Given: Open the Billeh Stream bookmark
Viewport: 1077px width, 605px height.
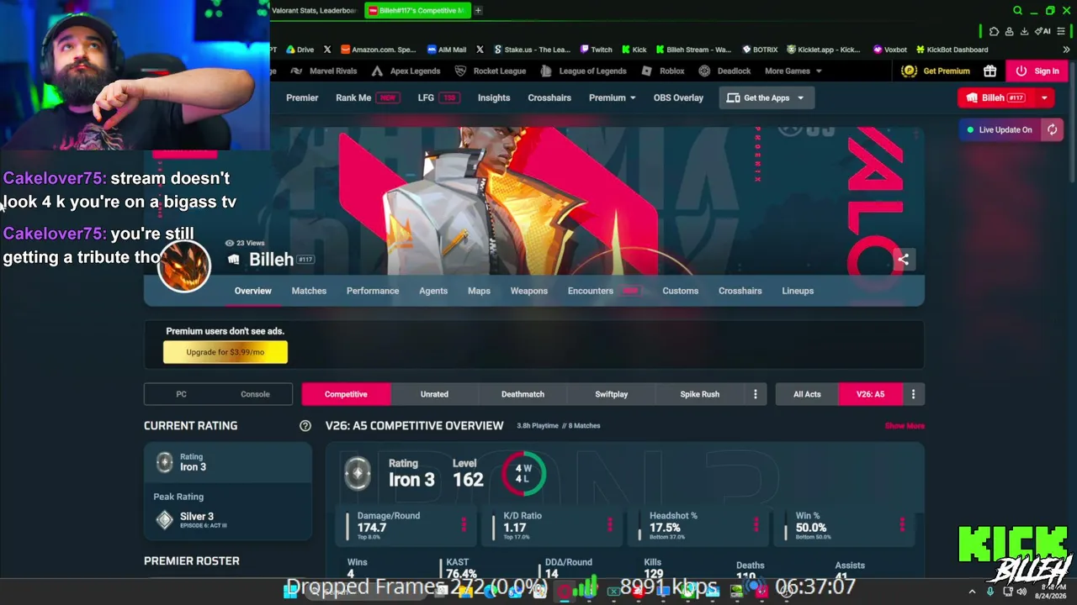Looking at the screenshot, I should (693, 50).
